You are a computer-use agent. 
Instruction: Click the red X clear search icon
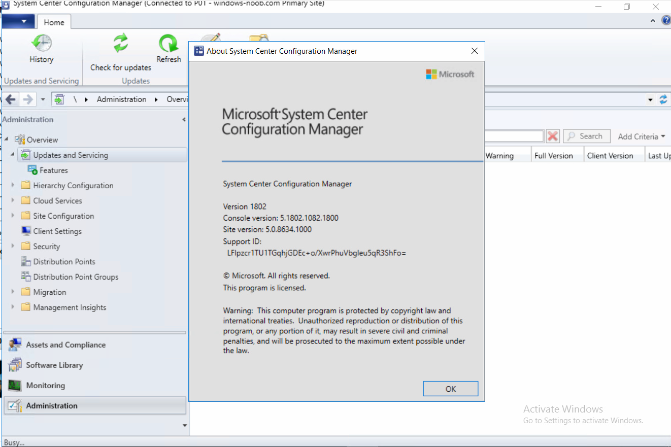(x=553, y=136)
